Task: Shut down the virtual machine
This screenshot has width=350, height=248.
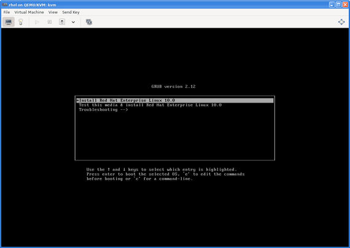Action: pos(62,22)
